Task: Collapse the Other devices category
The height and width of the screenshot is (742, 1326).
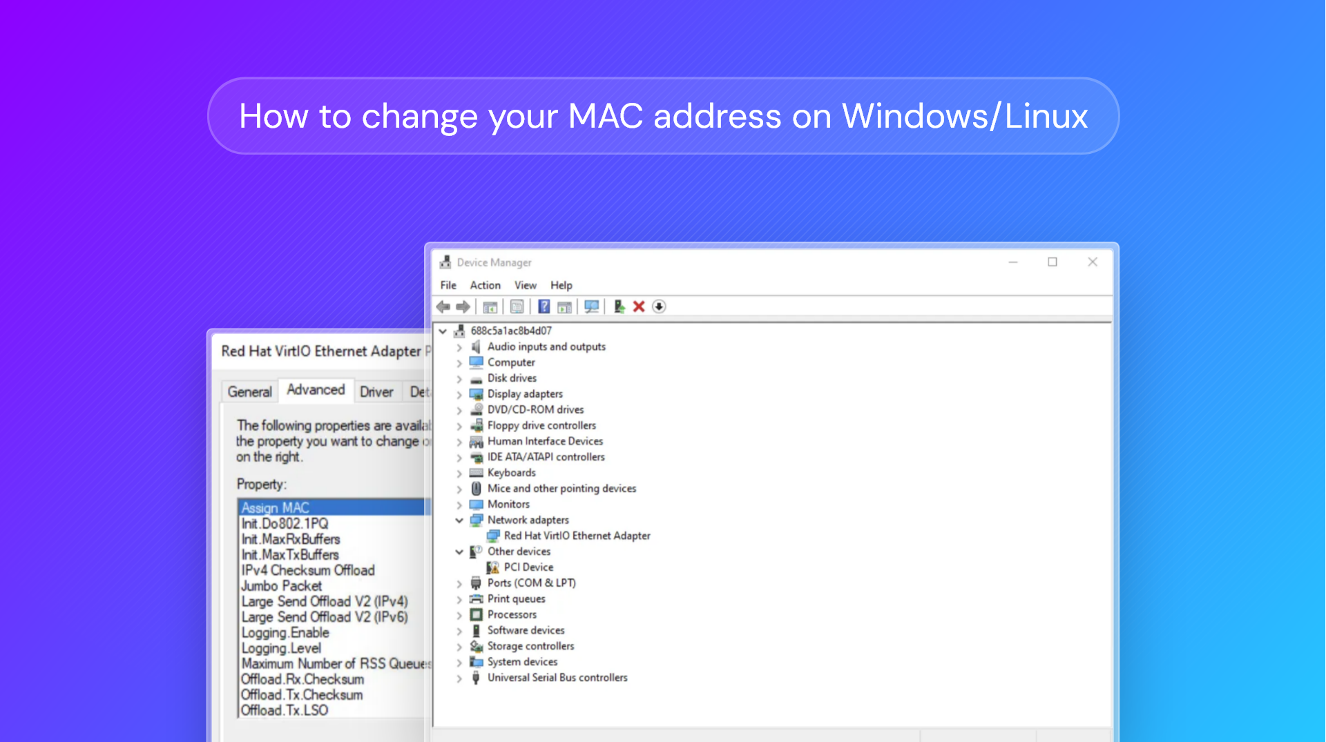Action: [x=459, y=551]
